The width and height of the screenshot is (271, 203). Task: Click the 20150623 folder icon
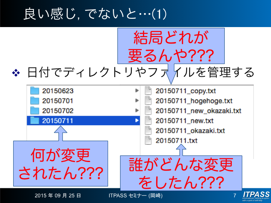(35, 91)
